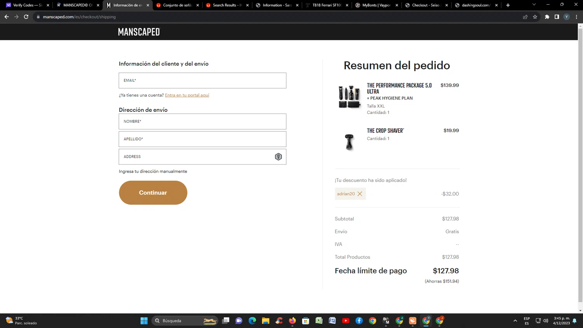This screenshot has width=583, height=328.
Task: Click the $127.98 final total amount
Action: click(x=446, y=271)
